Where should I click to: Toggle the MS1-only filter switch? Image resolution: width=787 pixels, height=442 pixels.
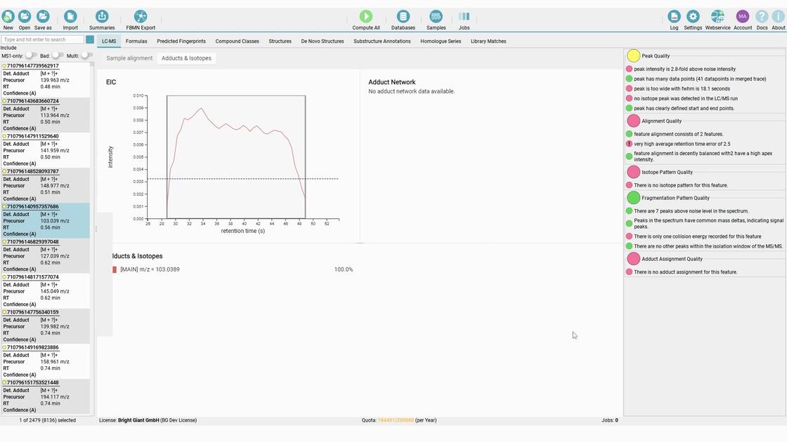(31, 55)
